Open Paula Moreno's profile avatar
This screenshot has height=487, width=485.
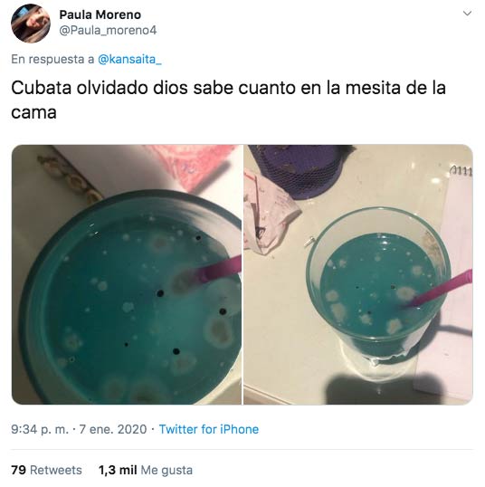point(31,24)
